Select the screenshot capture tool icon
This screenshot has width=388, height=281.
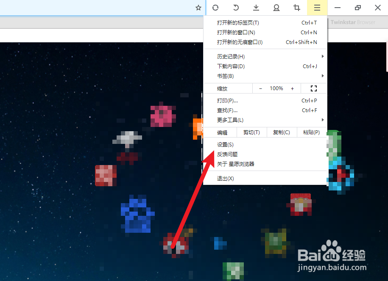[297, 8]
